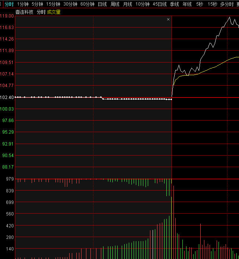
Task: Open the 多分时 multi-day view tab
Action: point(227,4)
